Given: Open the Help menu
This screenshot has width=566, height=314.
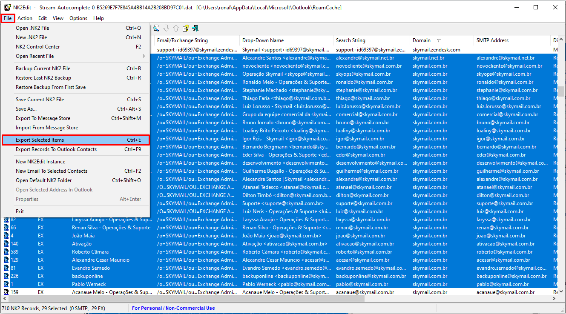Looking at the screenshot, I should (98, 18).
